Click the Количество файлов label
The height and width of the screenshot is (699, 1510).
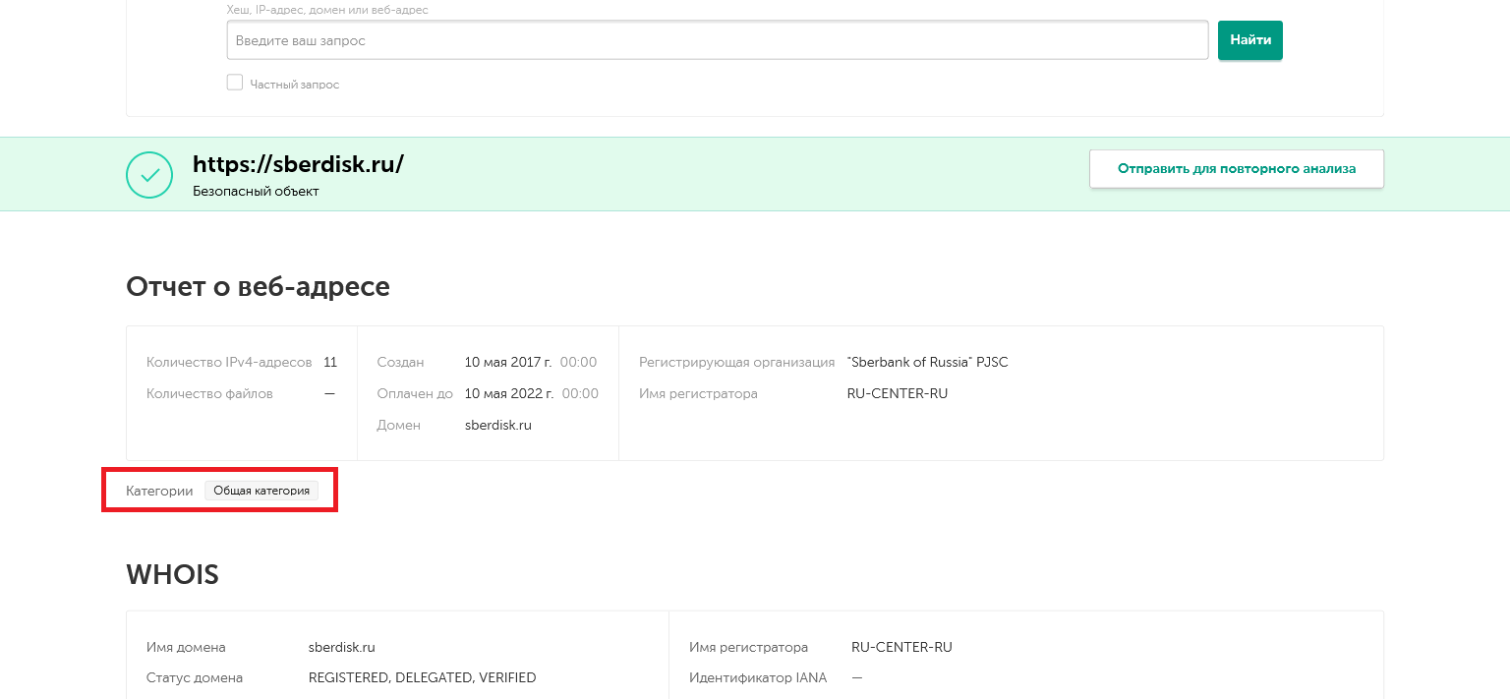point(209,394)
